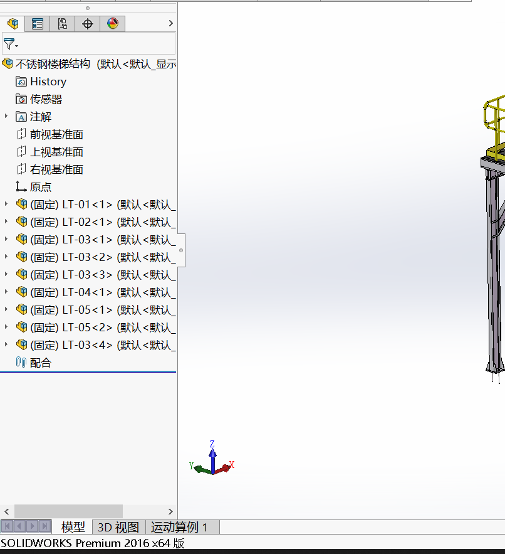
Task: Click the 原点 origin item
Action: tap(41, 187)
